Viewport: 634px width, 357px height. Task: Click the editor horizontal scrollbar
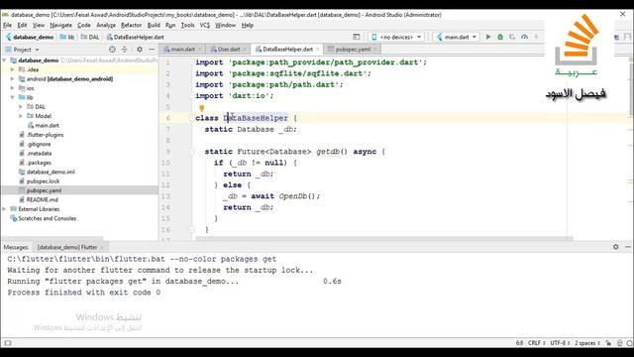click(x=383, y=238)
